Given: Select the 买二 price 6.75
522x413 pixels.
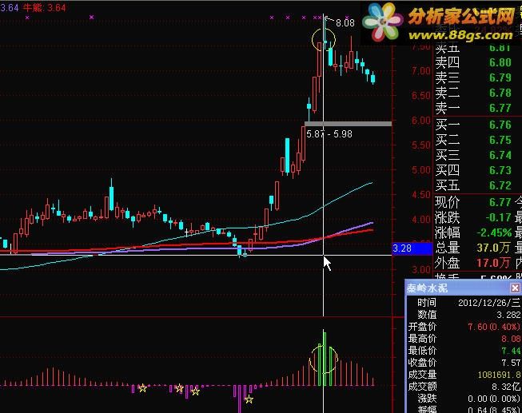Looking at the screenshot, I should coord(500,140).
